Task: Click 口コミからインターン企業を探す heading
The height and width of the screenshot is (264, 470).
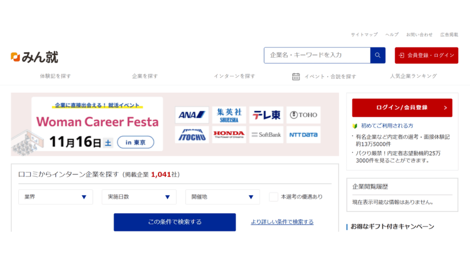Action: pos(68,174)
